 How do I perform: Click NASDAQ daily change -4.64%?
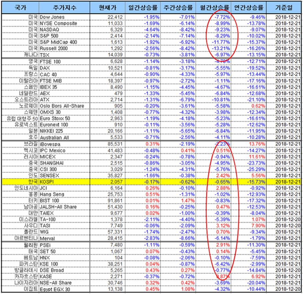(x=143, y=30)
